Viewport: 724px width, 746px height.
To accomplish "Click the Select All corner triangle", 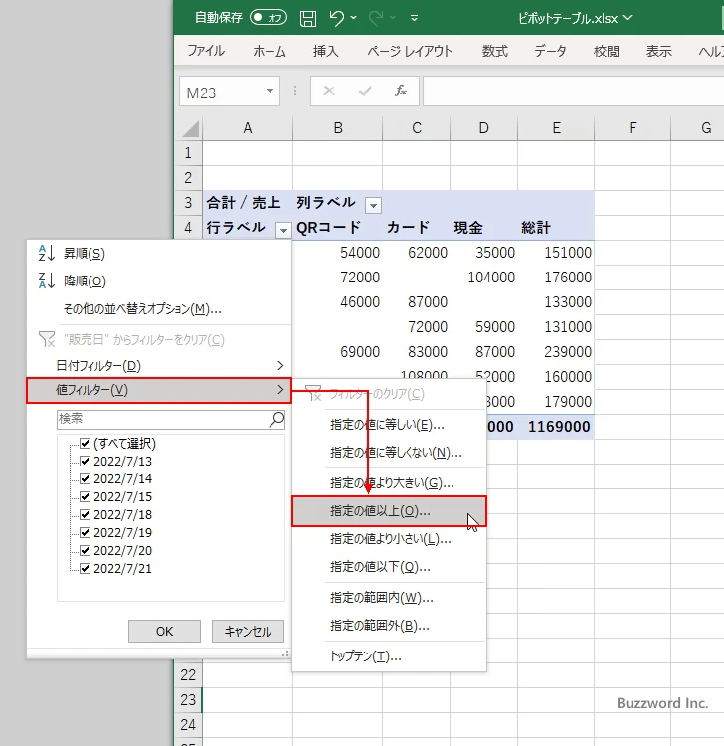I will coord(190,129).
